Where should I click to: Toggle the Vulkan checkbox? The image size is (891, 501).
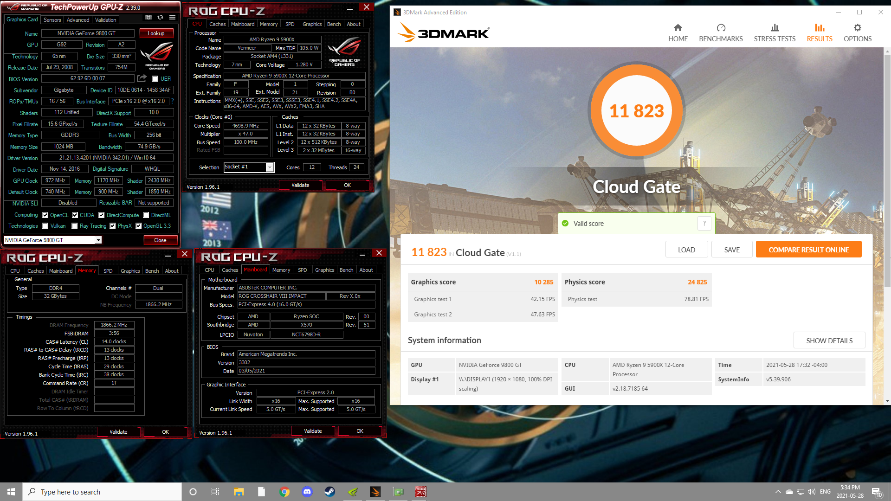(45, 225)
